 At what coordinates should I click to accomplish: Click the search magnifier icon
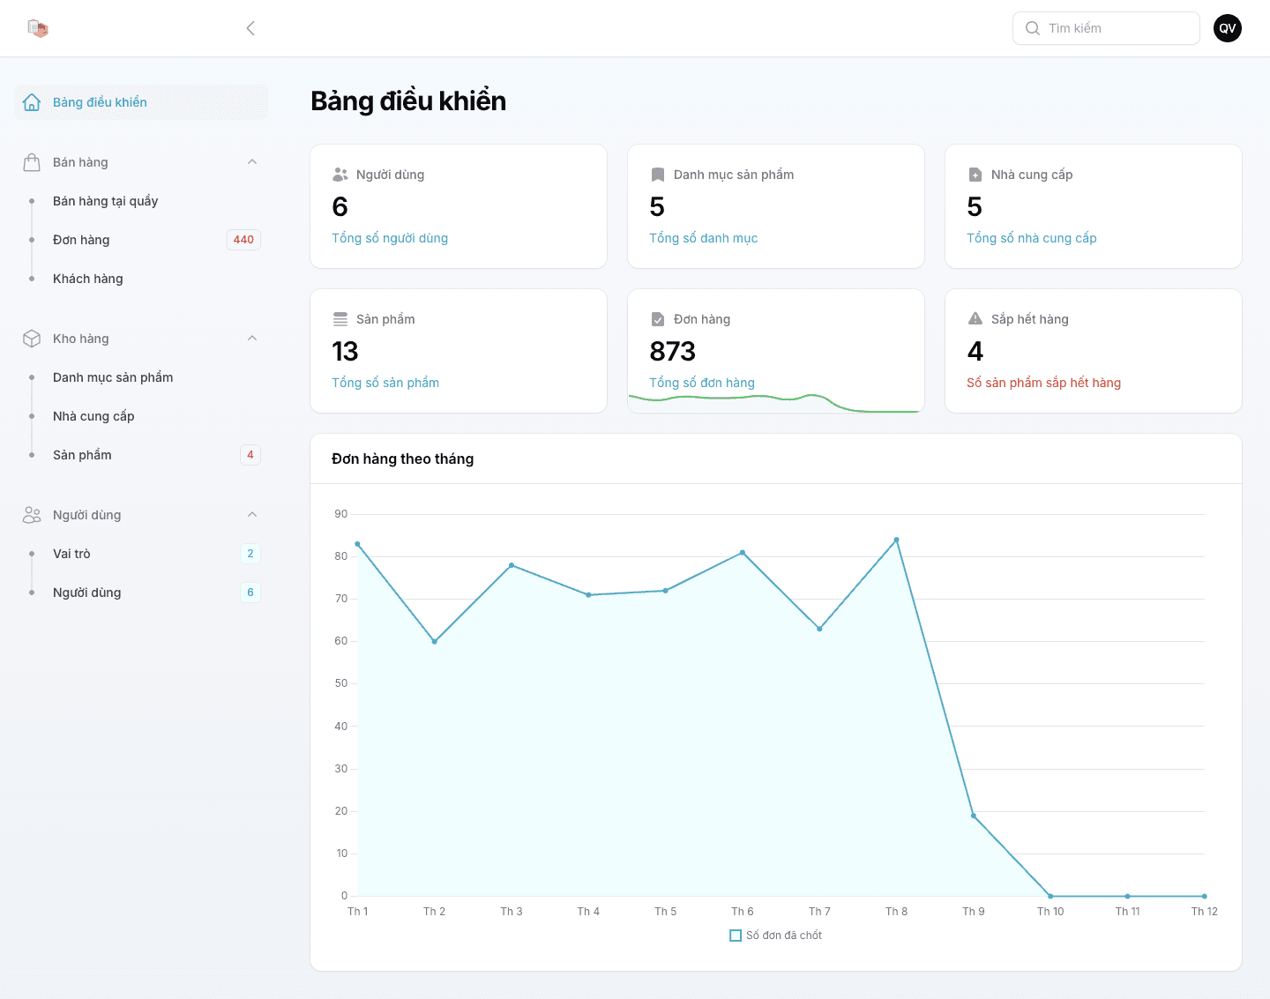[1033, 28]
